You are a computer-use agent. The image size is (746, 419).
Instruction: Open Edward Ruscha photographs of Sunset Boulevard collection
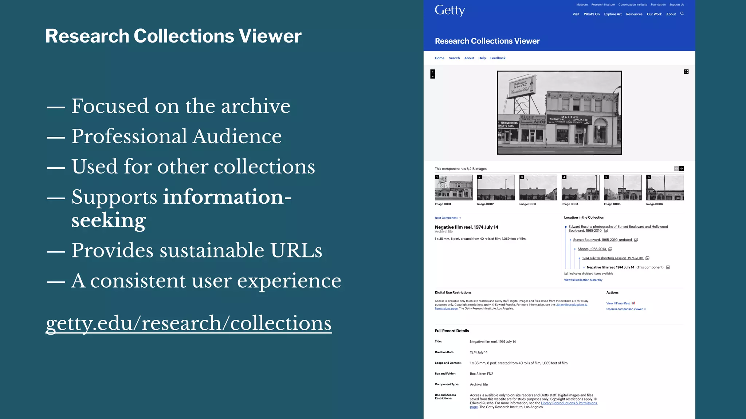pyautogui.click(x=618, y=228)
